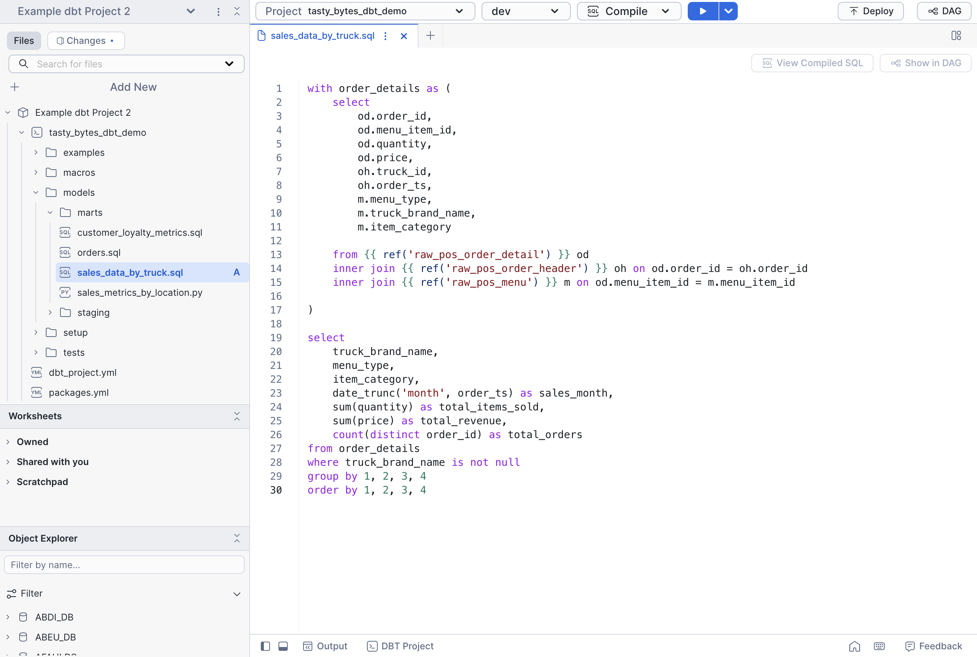Open workspace options three-dot menu

(x=218, y=12)
